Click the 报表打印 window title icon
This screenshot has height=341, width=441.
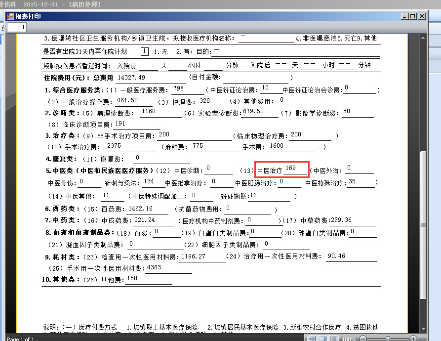coord(10,16)
